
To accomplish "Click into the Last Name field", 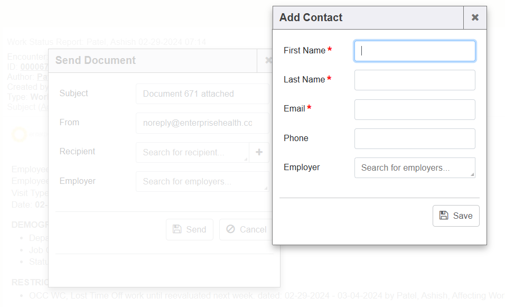I will [x=415, y=80].
